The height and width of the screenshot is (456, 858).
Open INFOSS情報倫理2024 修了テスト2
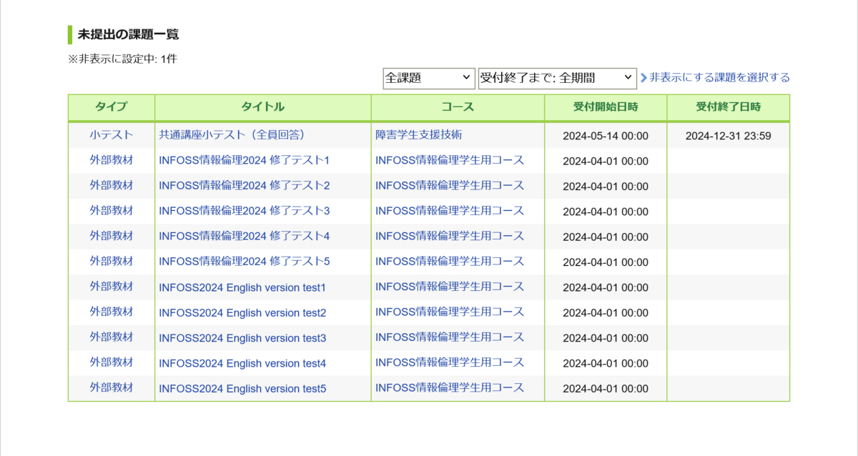[x=245, y=185]
